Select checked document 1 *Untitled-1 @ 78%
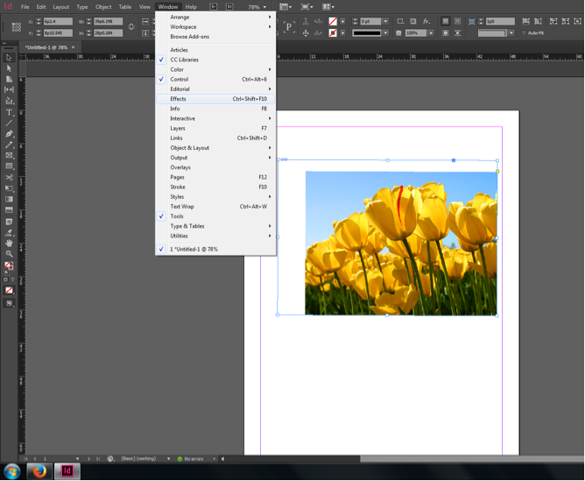 tap(215, 249)
